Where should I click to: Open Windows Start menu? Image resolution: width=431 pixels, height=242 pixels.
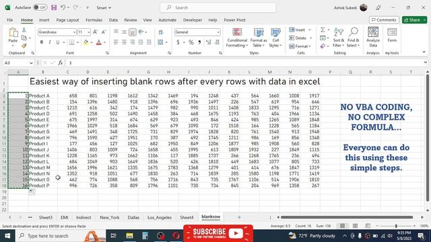pos(7,236)
